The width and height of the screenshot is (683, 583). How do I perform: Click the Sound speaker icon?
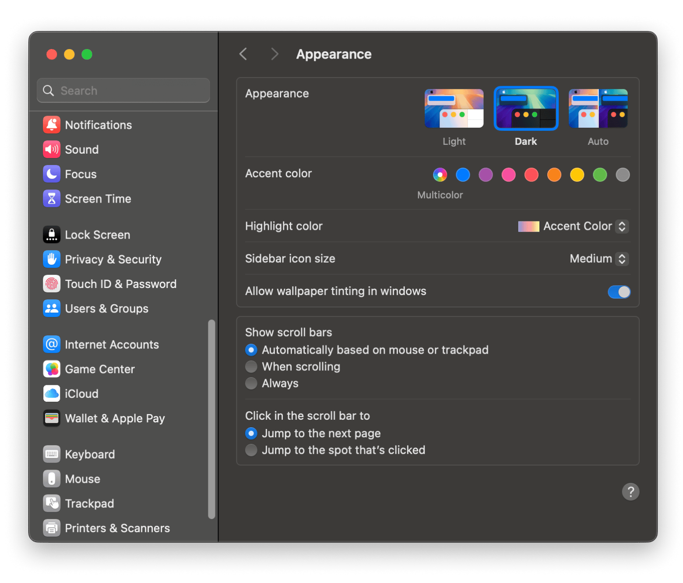[x=52, y=149]
